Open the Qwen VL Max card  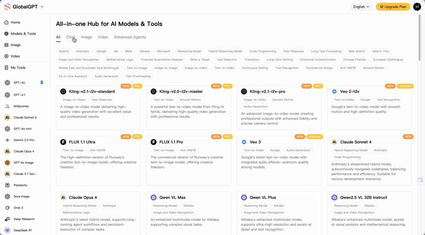point(189,213)
